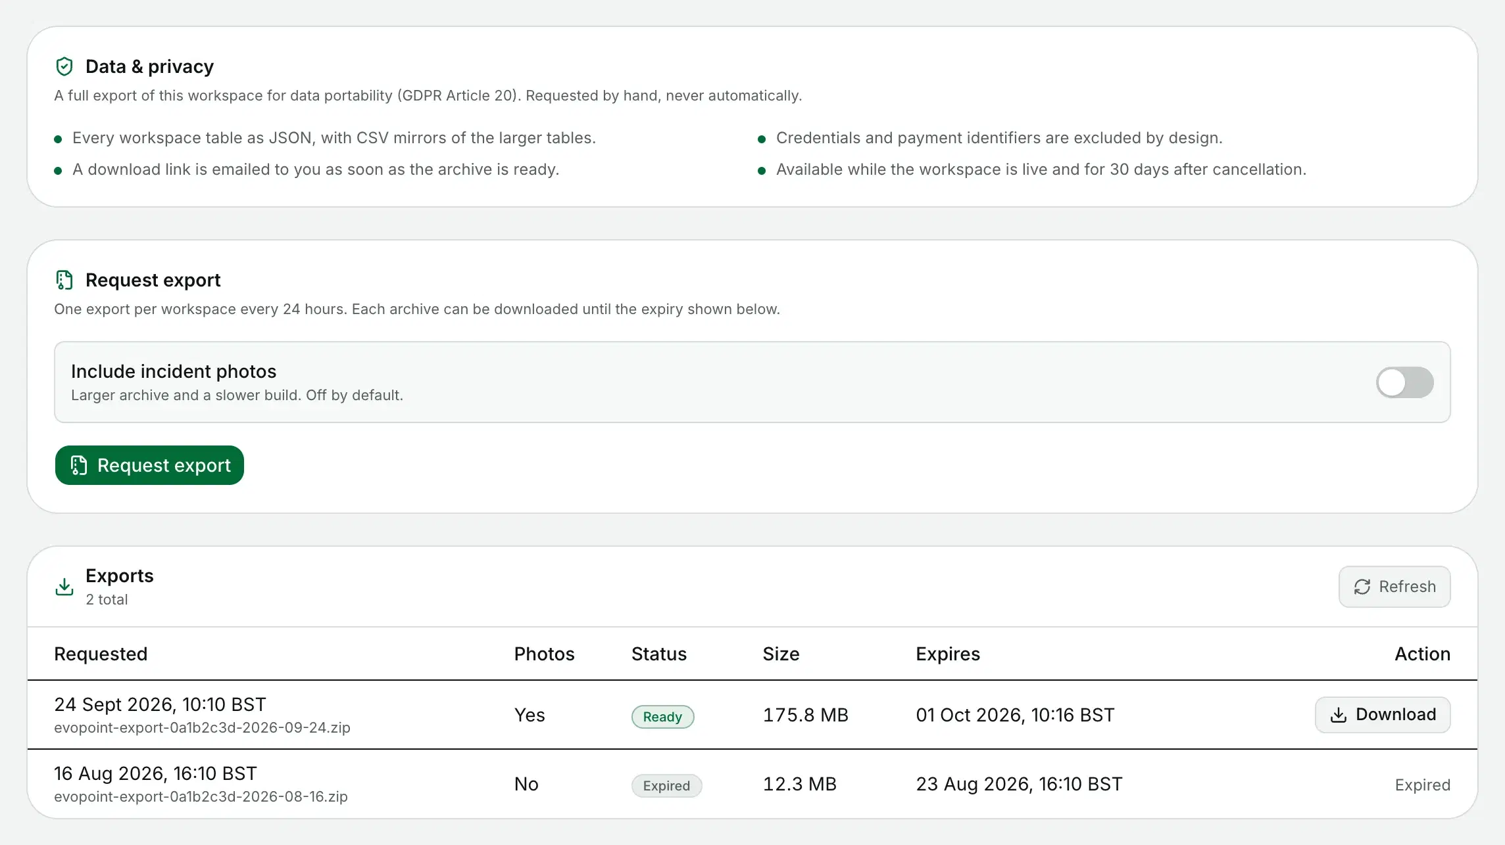The width and height of the screenshot is (1505, 845).
Task: Click the 175.8 MB size value
Action: pos(805,715)
